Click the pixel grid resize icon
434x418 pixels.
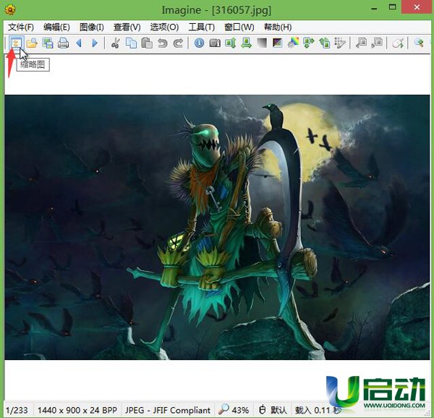click(340, 43)
